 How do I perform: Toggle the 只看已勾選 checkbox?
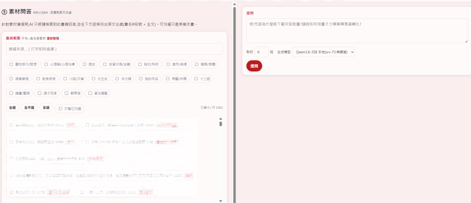coord(60,109)
